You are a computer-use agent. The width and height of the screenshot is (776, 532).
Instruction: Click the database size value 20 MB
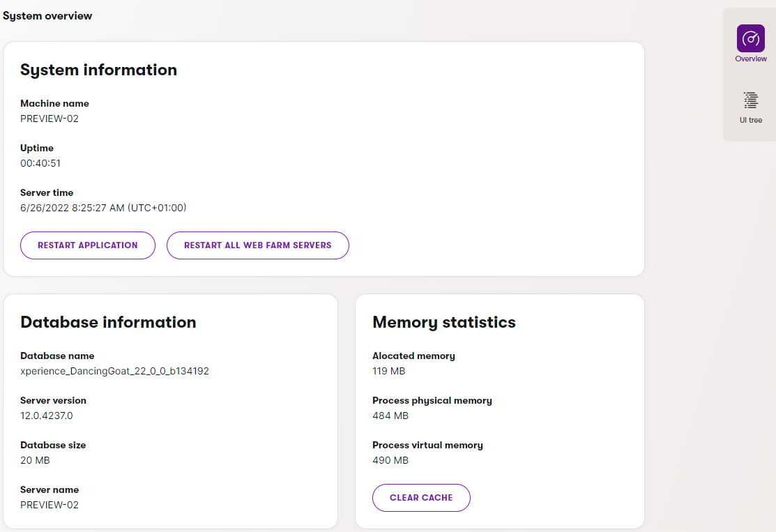click(x=35, y=460)
